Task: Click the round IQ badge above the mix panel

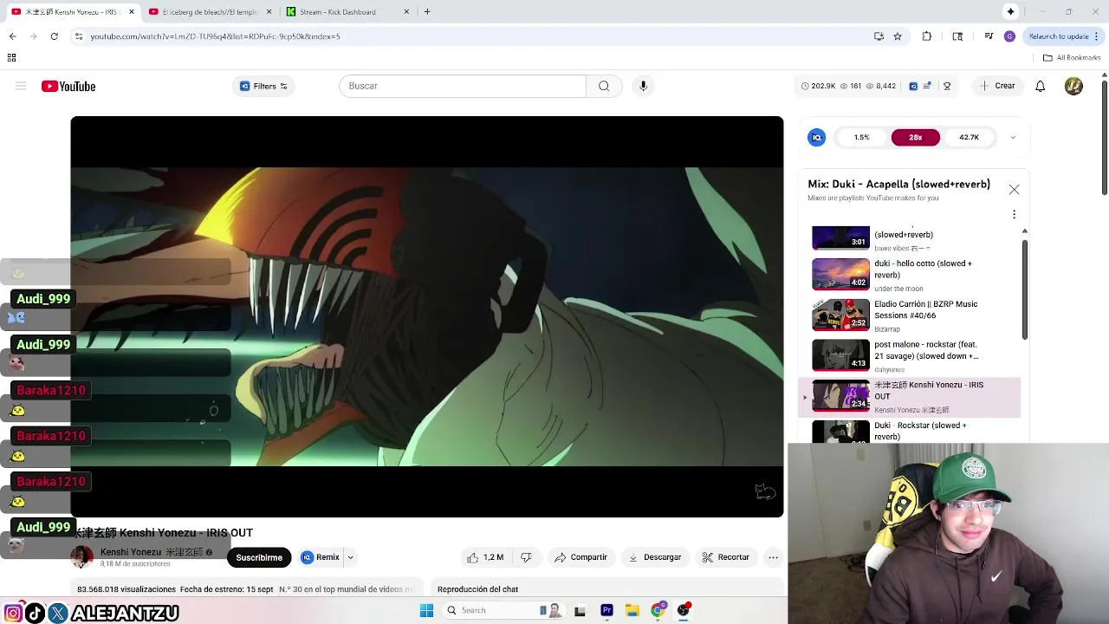Action: (x=816, y=137)
